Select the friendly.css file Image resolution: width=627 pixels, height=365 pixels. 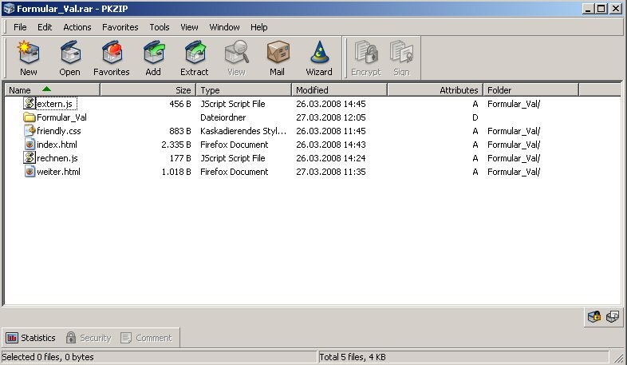point(58,131)
